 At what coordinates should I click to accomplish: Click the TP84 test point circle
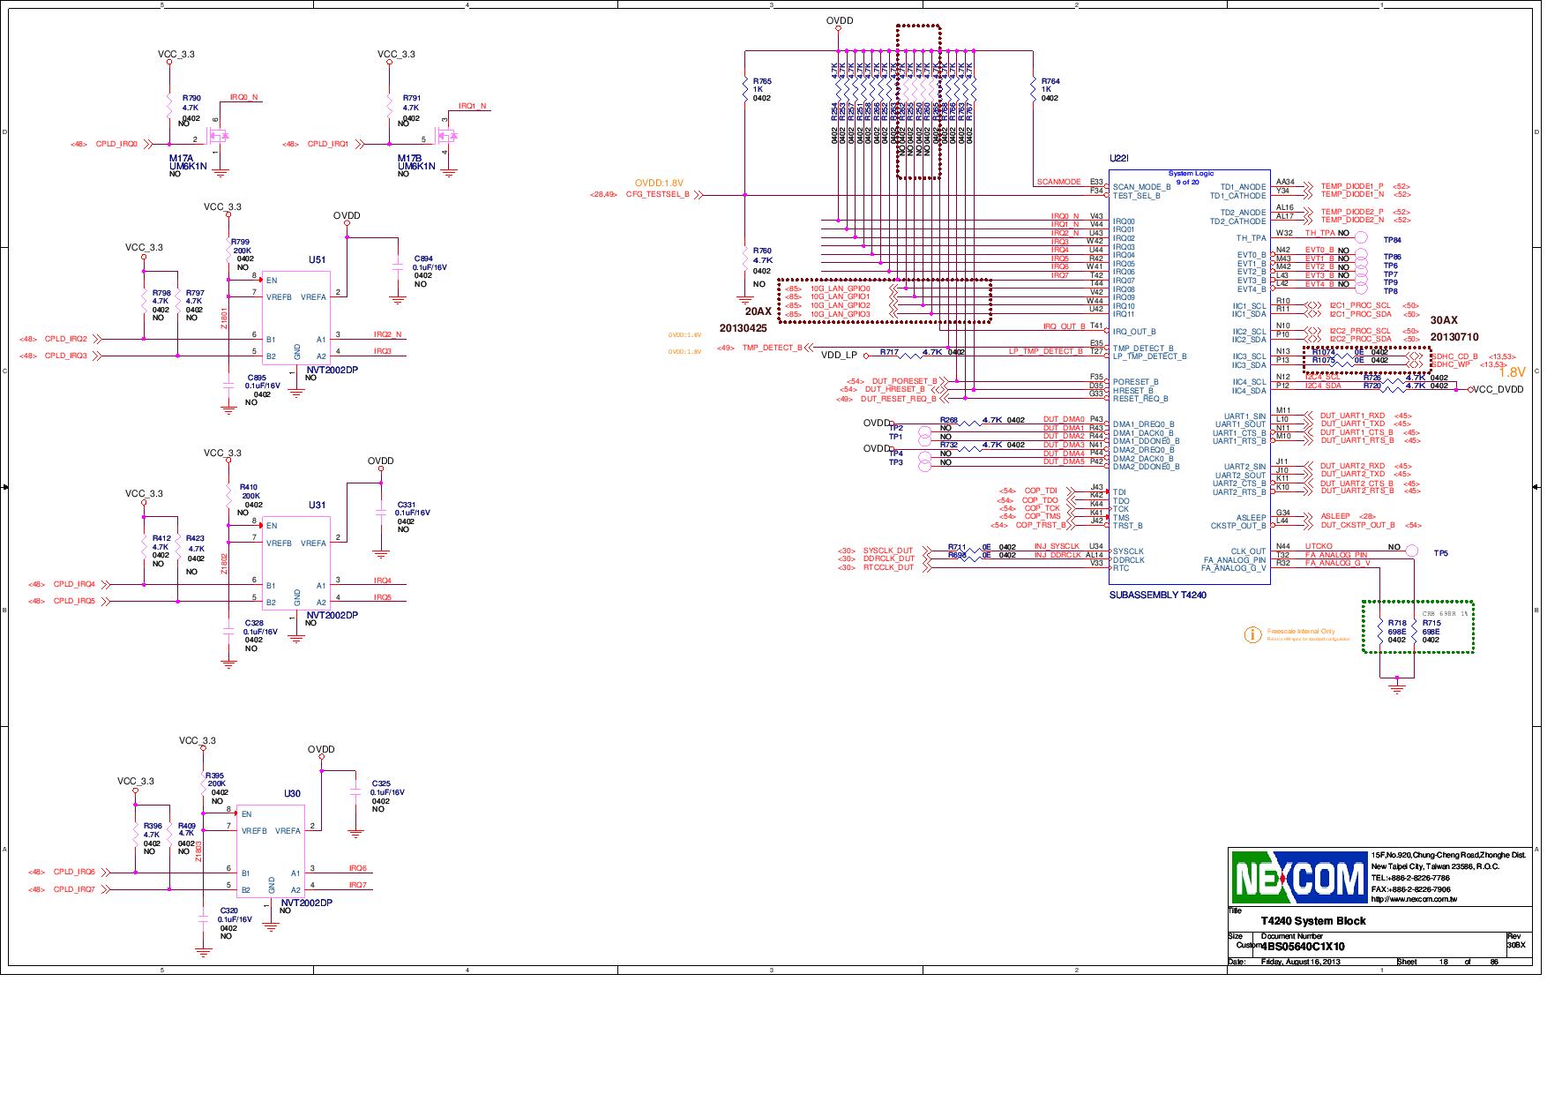click(1361, 238)
